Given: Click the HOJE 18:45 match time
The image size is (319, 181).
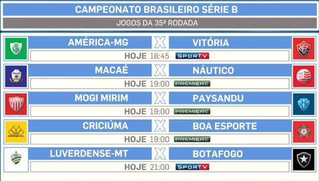Looking at the screenshot, I should (147, 56).
